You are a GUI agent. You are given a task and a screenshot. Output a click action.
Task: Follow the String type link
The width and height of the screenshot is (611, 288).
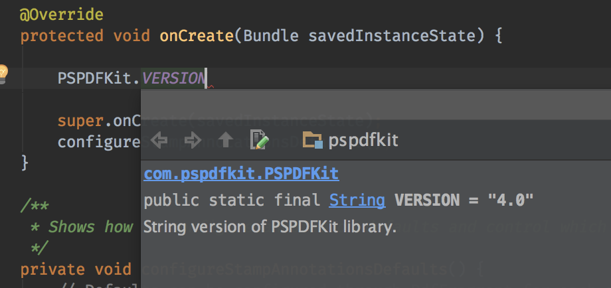357,200
